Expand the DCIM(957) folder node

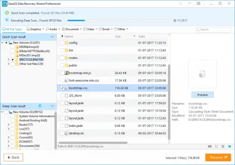9,141
